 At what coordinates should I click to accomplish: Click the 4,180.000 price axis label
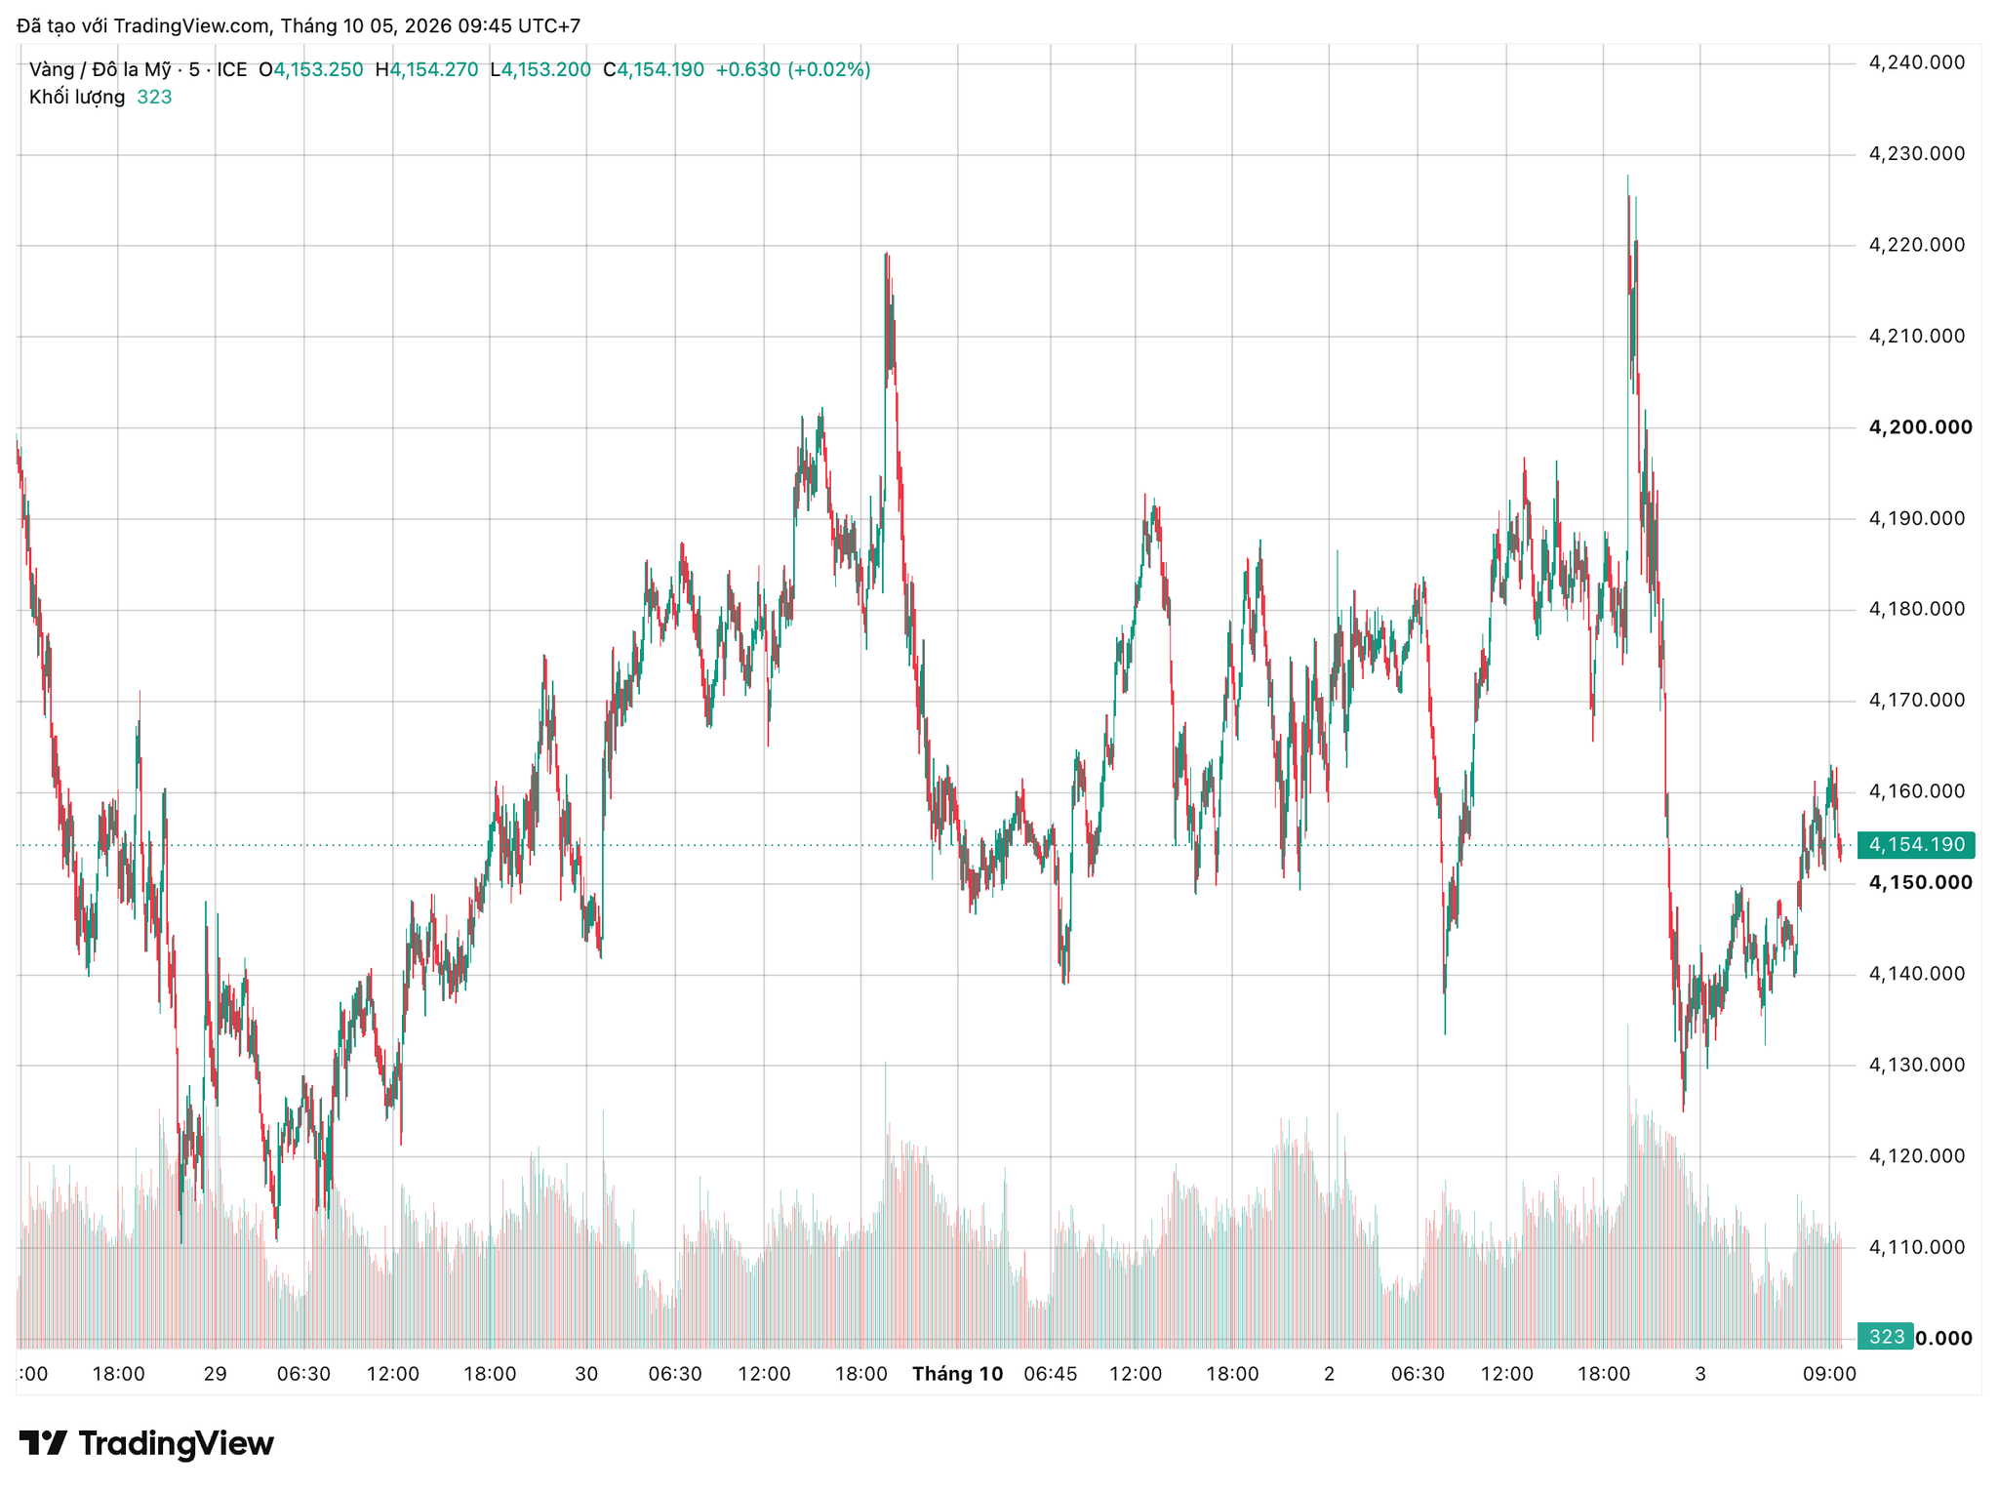(x=1916, y=609)
